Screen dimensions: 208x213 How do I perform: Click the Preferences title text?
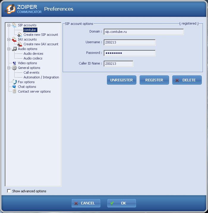tap(59, 9)
